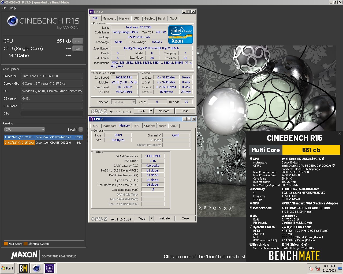Click the Memory section icon in BenchMate panel
343x274 pixels.
[x=251, y=189]
